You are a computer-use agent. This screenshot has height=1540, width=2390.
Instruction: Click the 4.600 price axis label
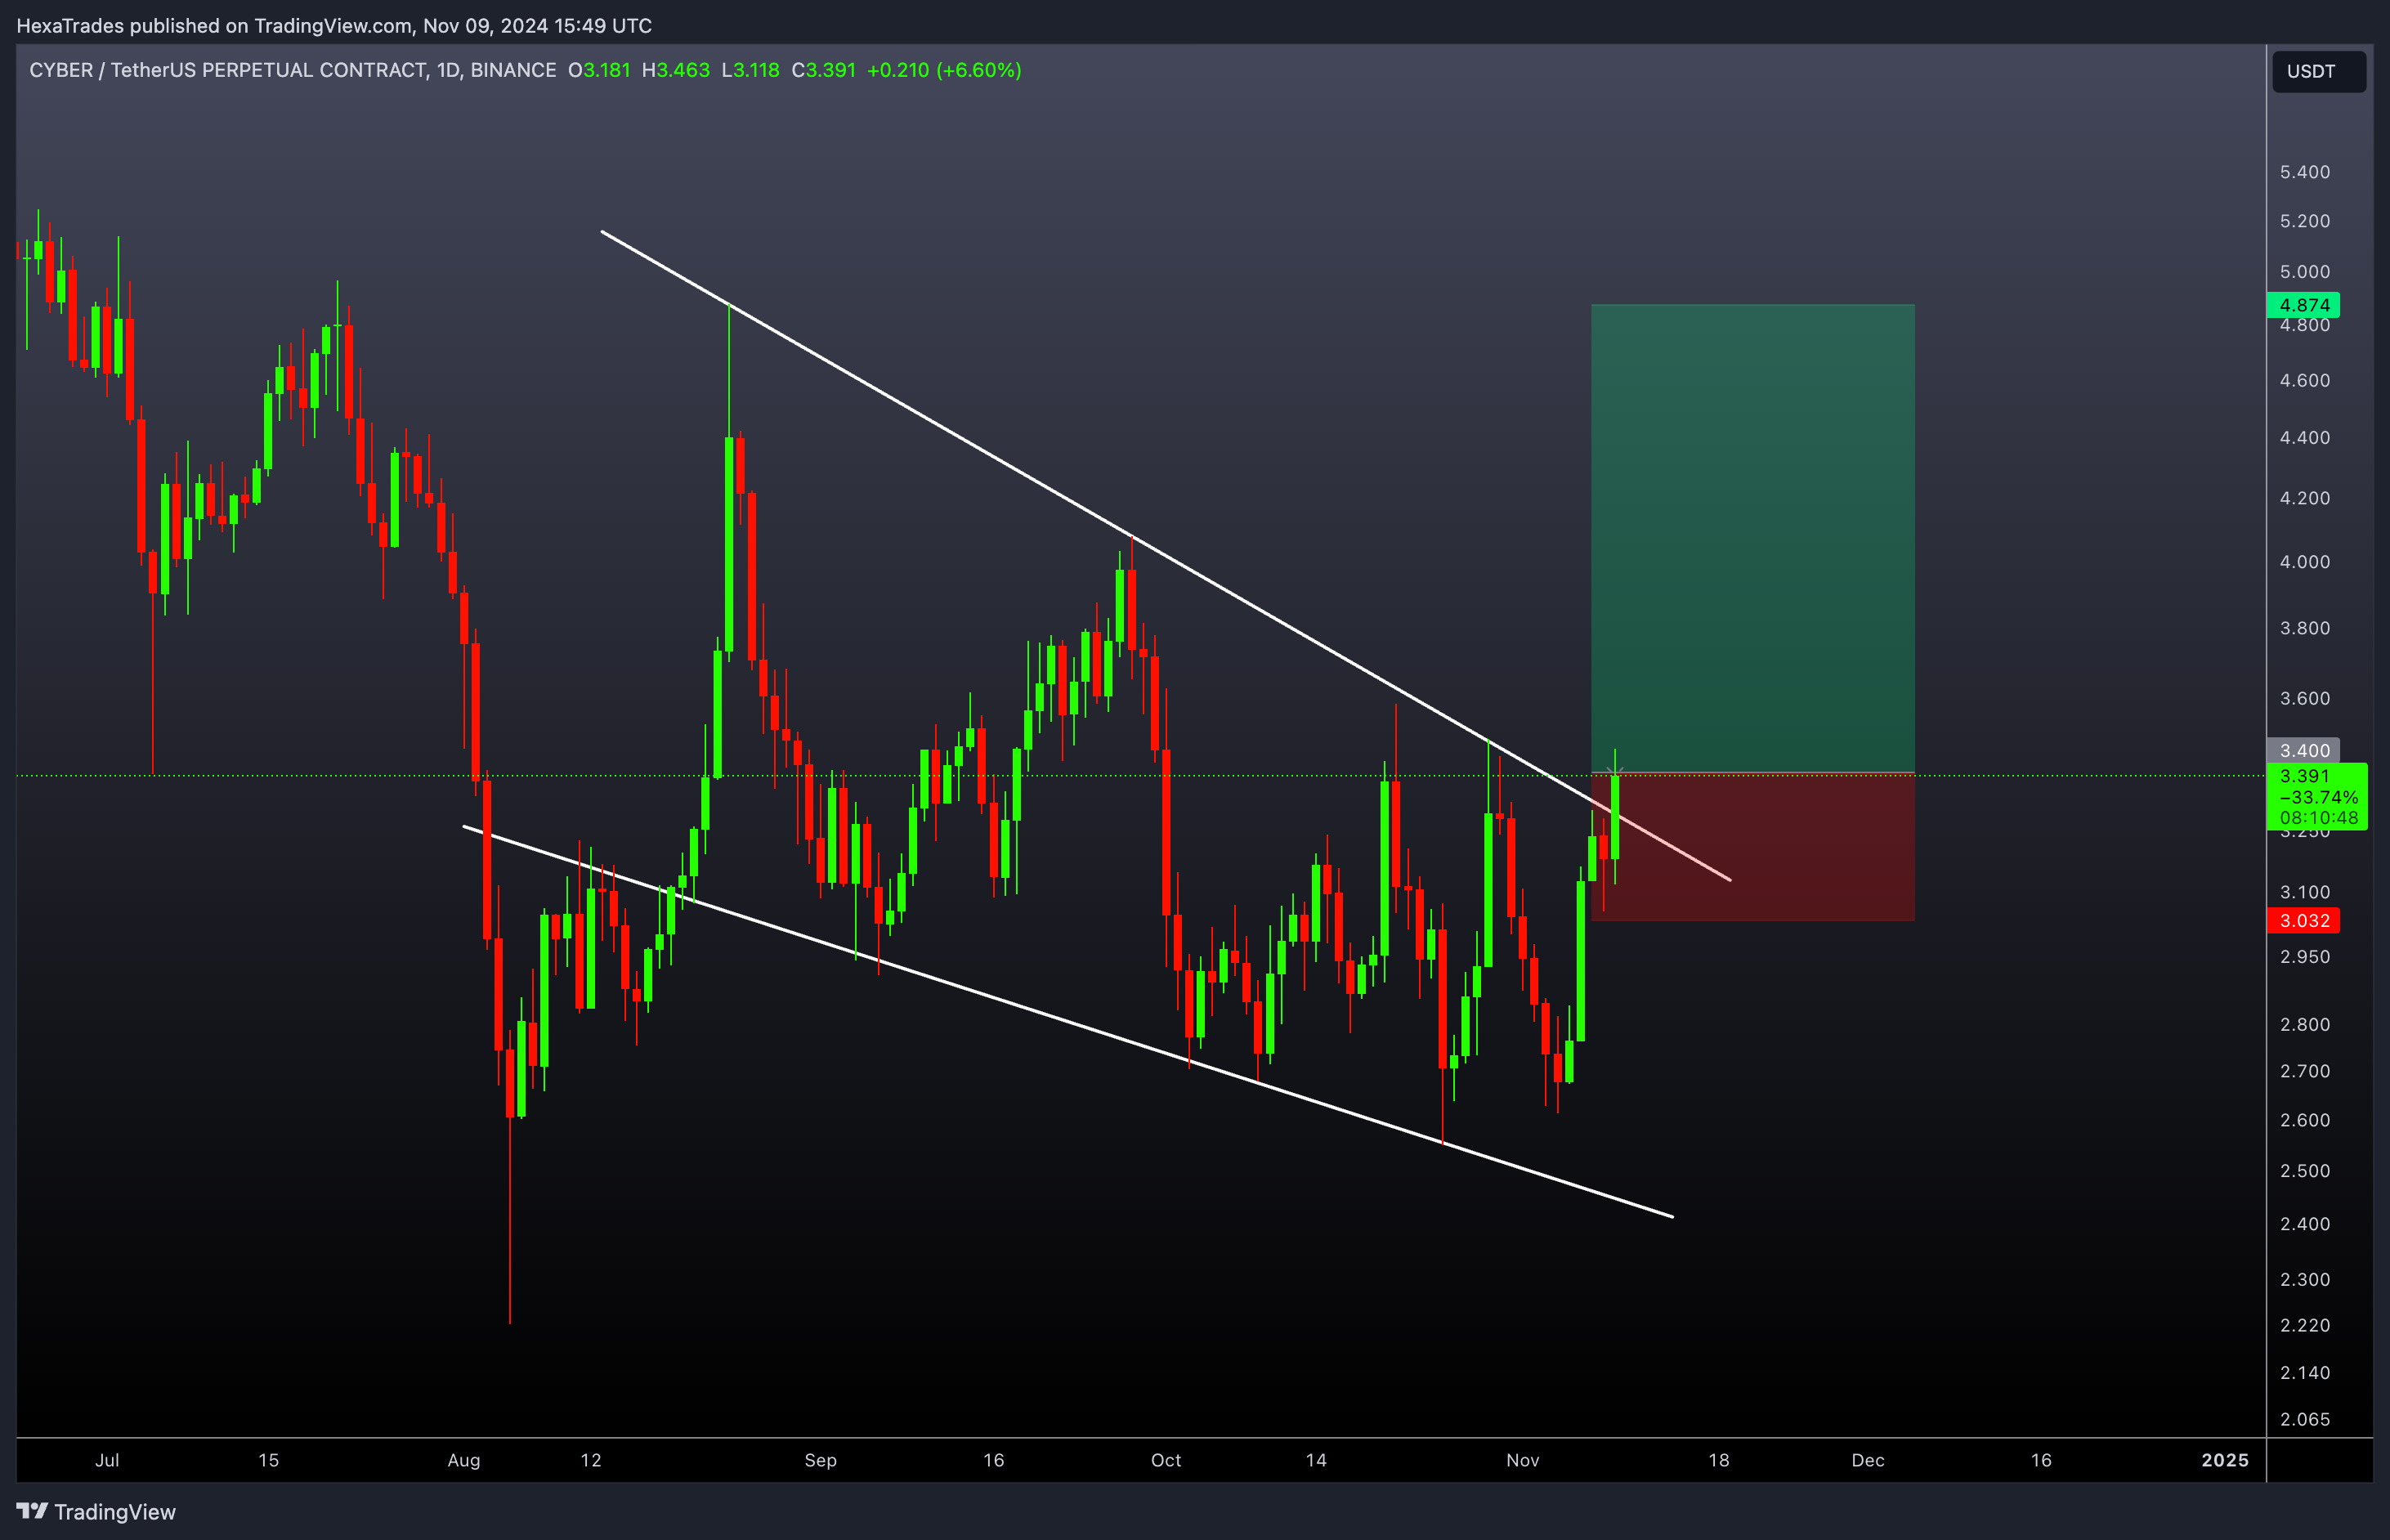click(2304, 380)
